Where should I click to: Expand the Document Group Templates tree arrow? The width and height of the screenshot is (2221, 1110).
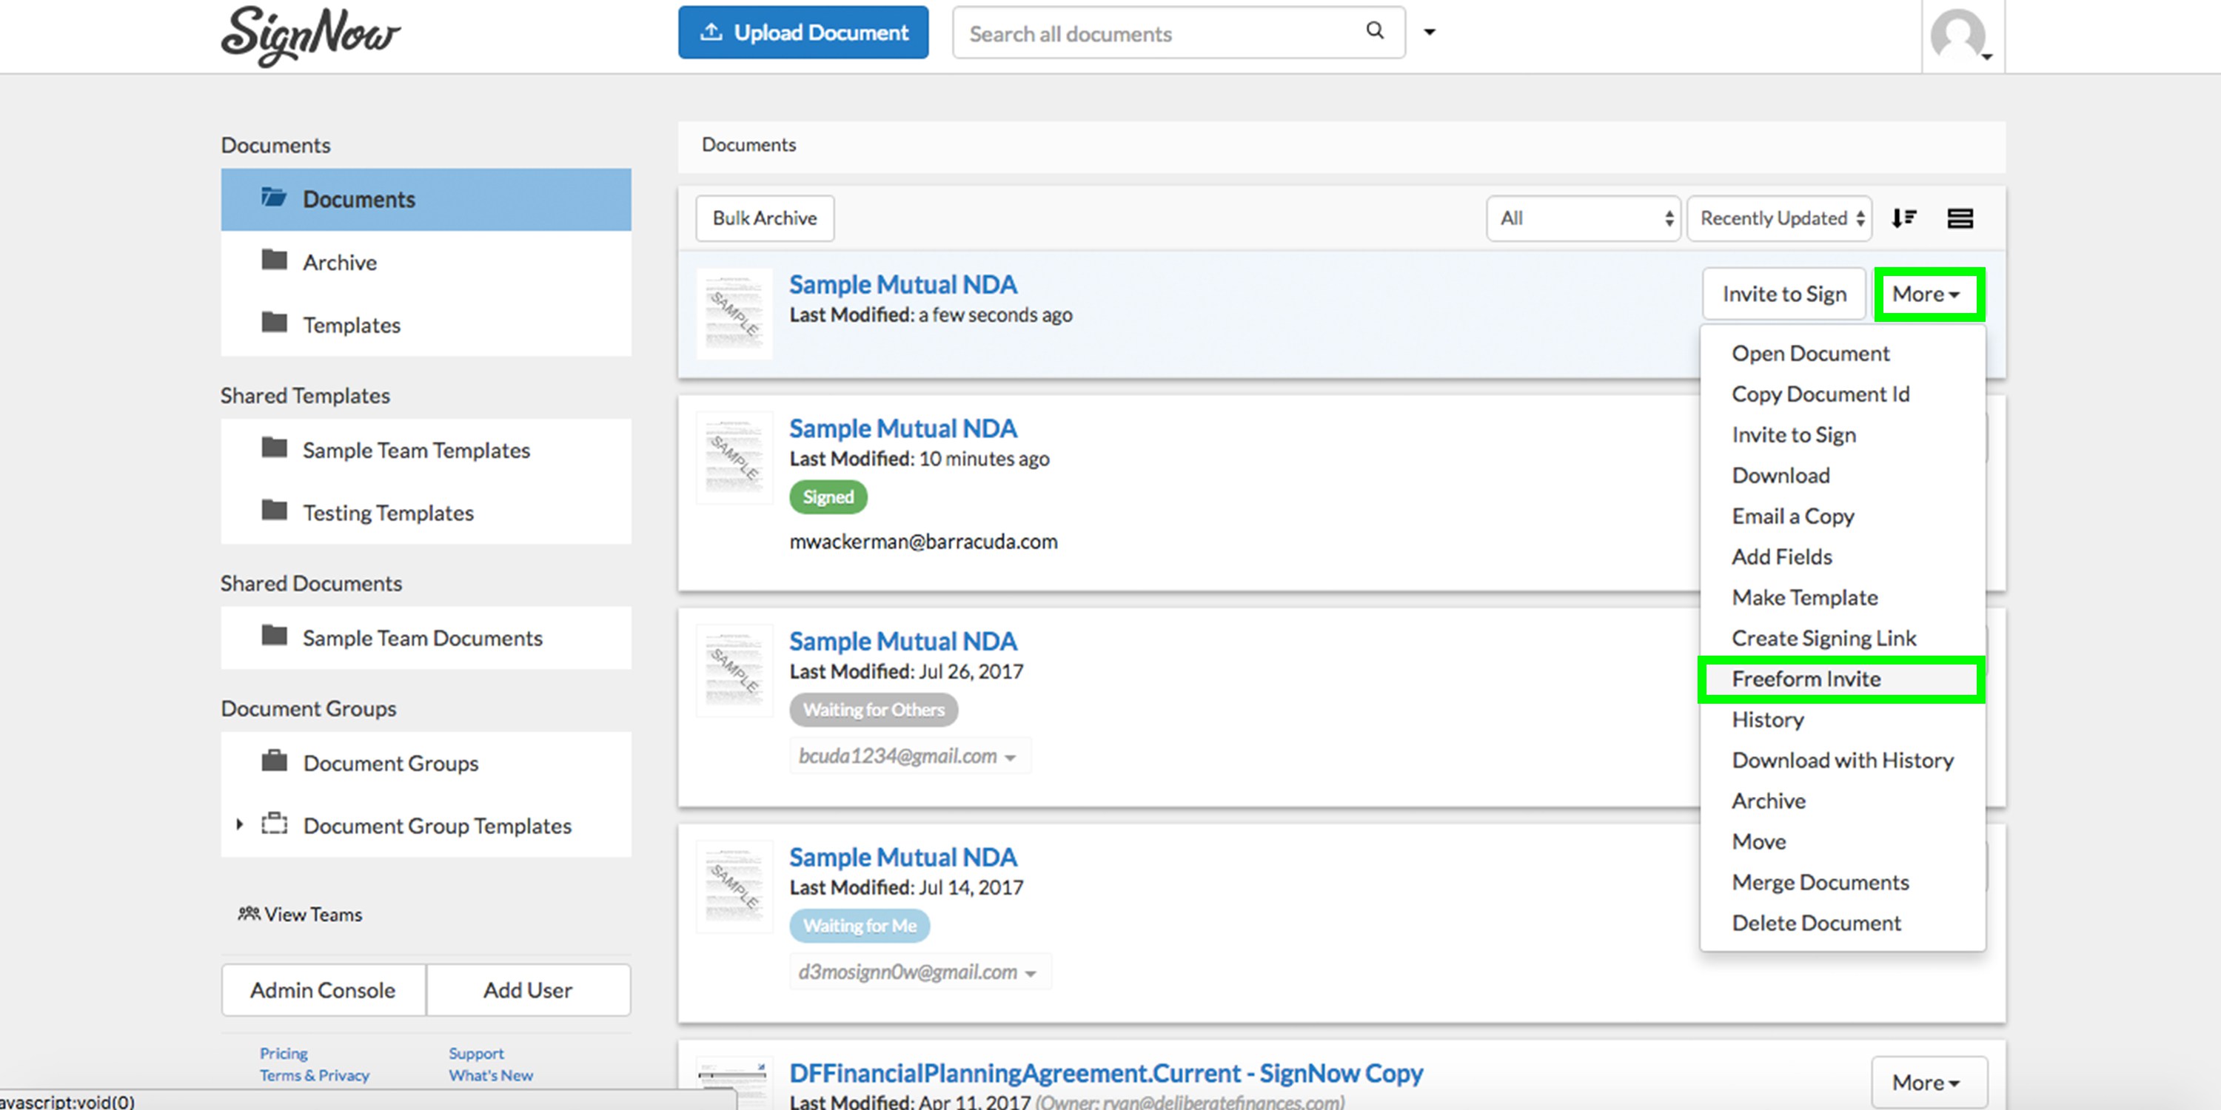[240, 825]
